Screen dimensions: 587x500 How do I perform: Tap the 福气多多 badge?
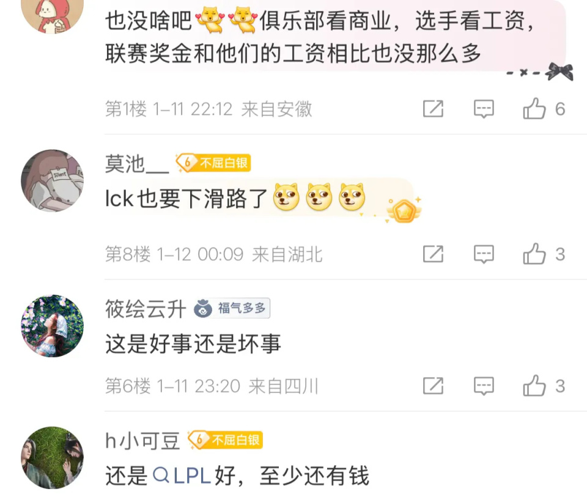pyautogui.click(x=232, y=309)
